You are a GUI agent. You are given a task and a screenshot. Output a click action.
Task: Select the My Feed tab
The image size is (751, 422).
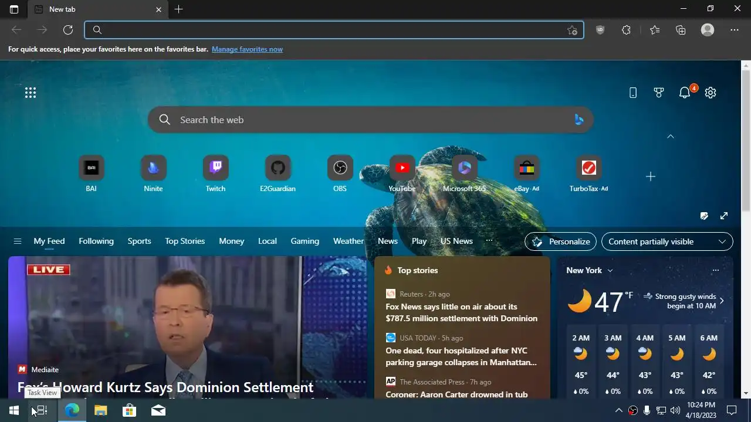tap(49, 241)
